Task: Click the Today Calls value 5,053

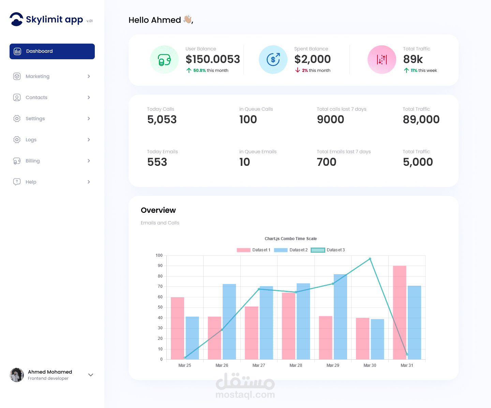Action: pos(162,120)
